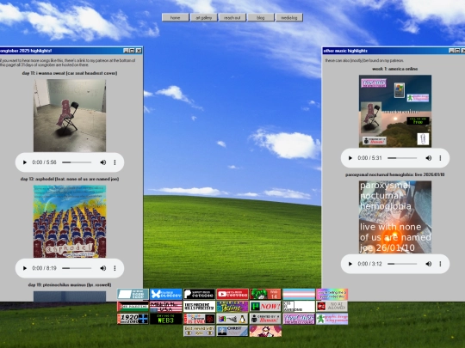Click the 1920 resolution badge
This screenshot has height=348, width=465.
click(133, 319)
